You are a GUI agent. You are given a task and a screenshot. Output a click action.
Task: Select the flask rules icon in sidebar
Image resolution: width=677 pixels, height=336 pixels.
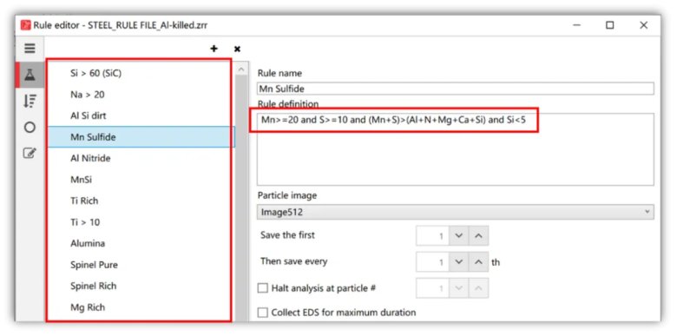click(30, 75)
